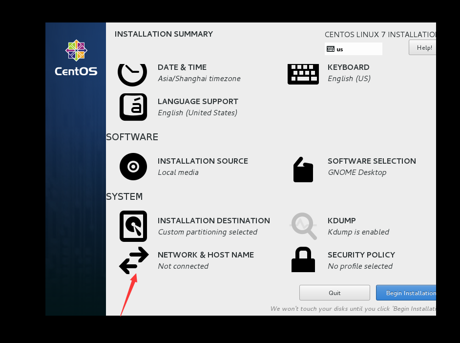Open the SECURITY POLICY title

(361, 255)
